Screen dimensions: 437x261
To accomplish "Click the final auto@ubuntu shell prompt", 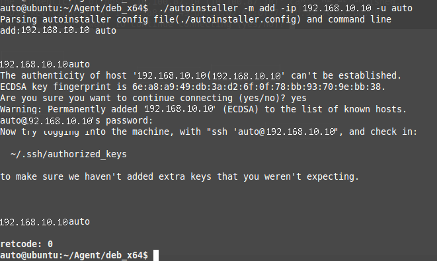I will pos(74,255).
